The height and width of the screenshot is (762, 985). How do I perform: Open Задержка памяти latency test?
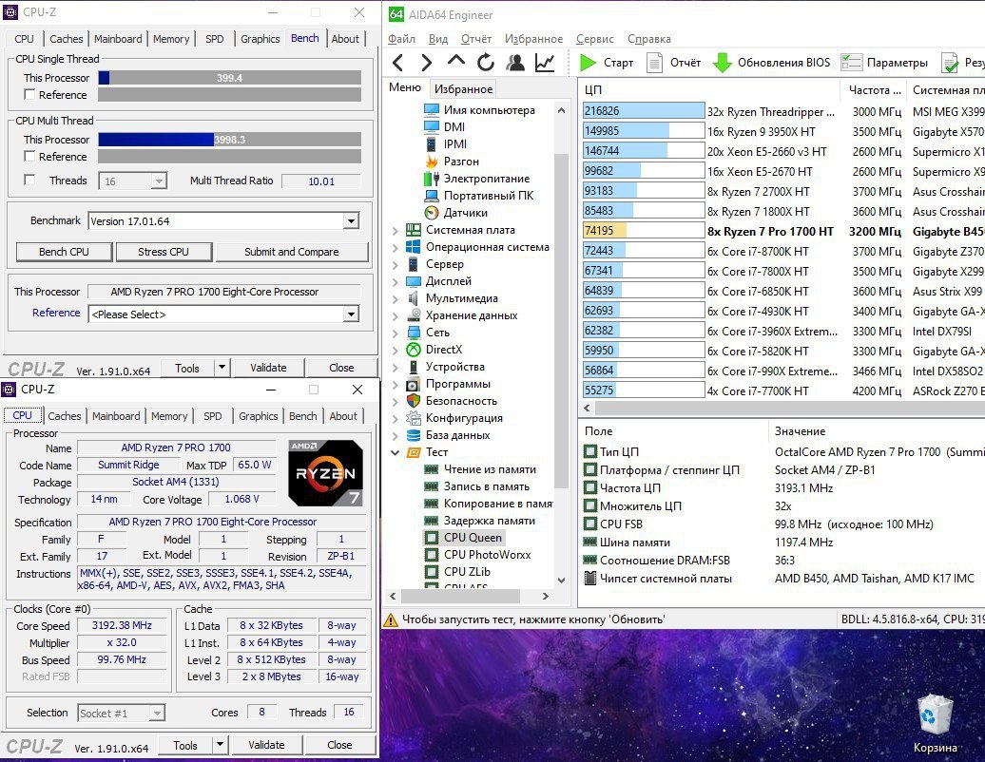pyautogui.click(x=480, y=521)
